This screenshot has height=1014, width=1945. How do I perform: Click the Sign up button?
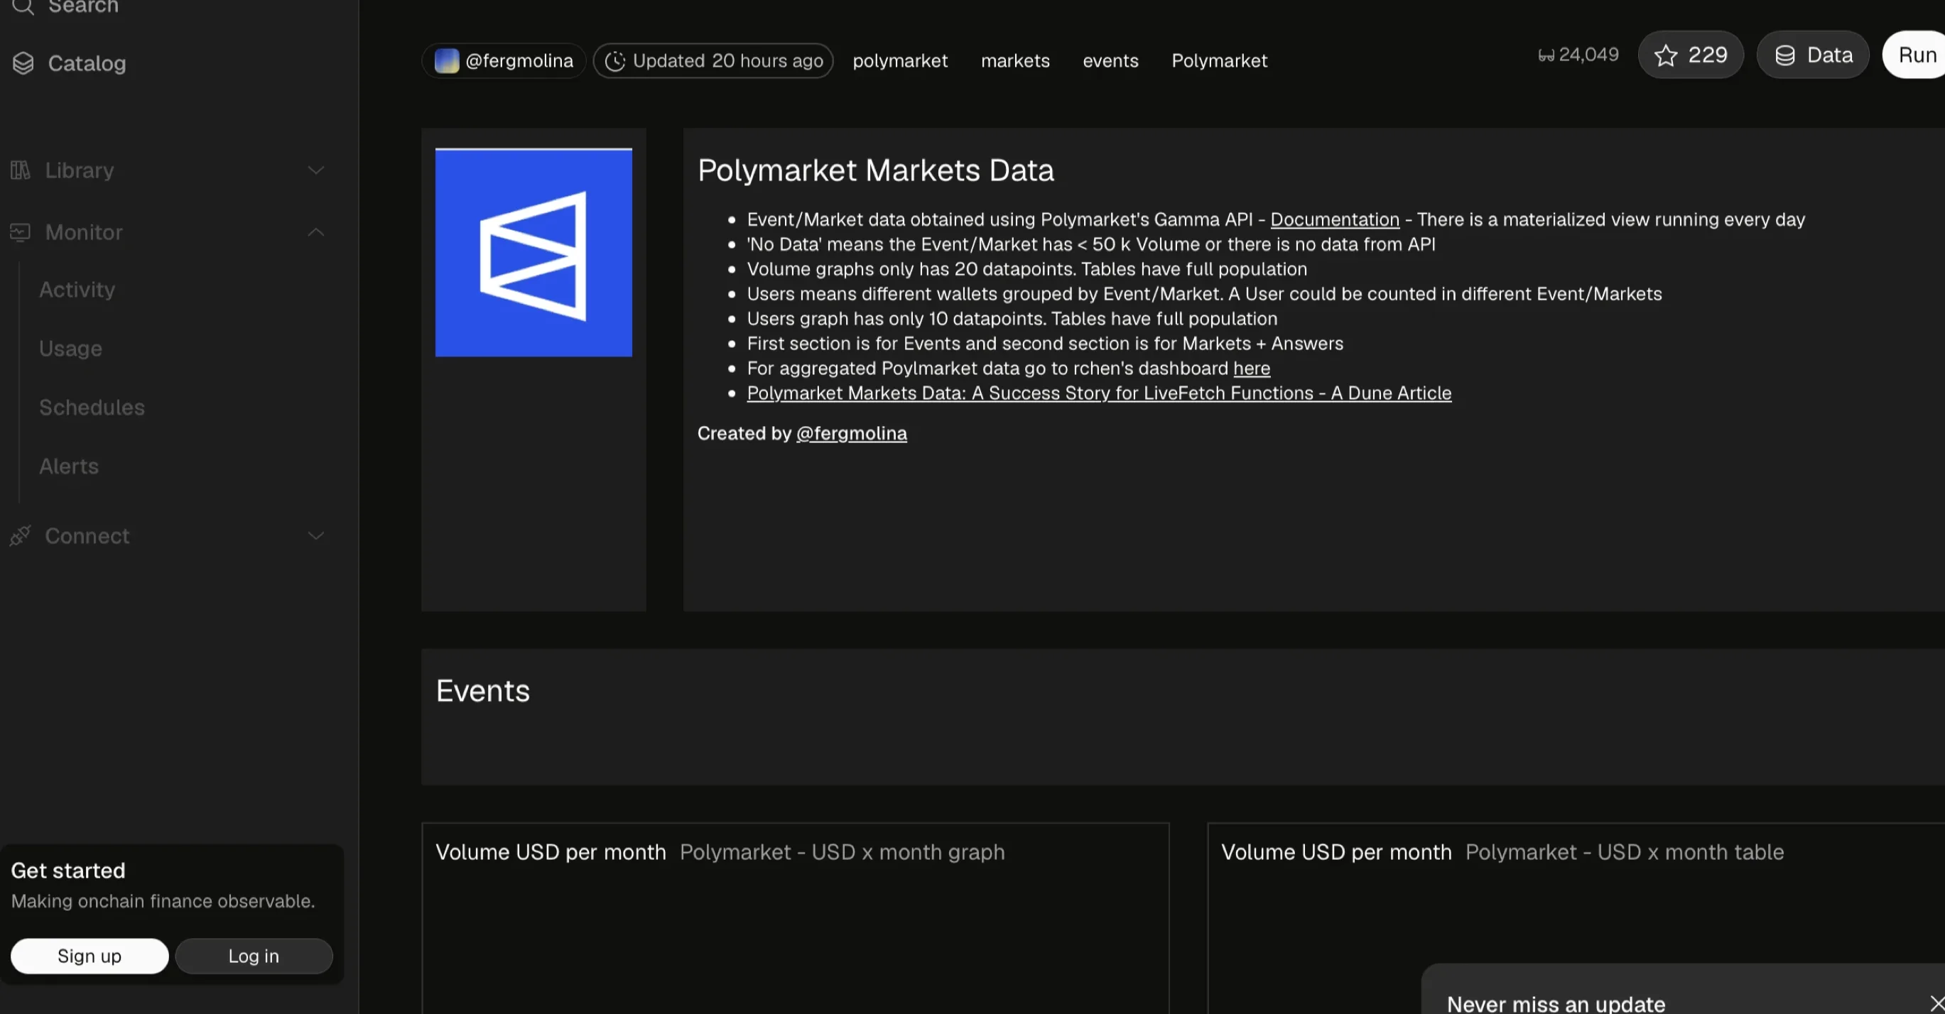pyautogui.click(x=90, y=956)
